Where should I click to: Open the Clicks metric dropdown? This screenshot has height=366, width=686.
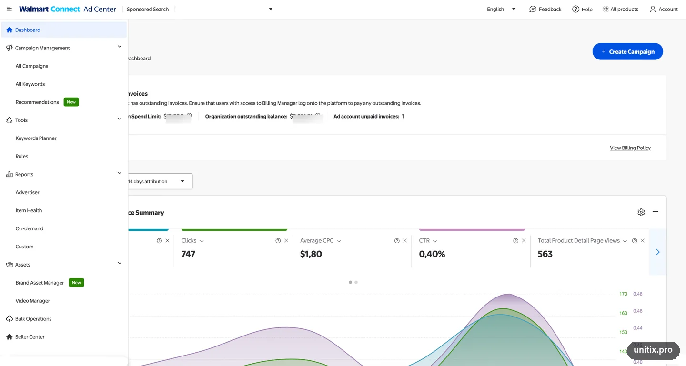pyautogui.click(x=202, y=241)
